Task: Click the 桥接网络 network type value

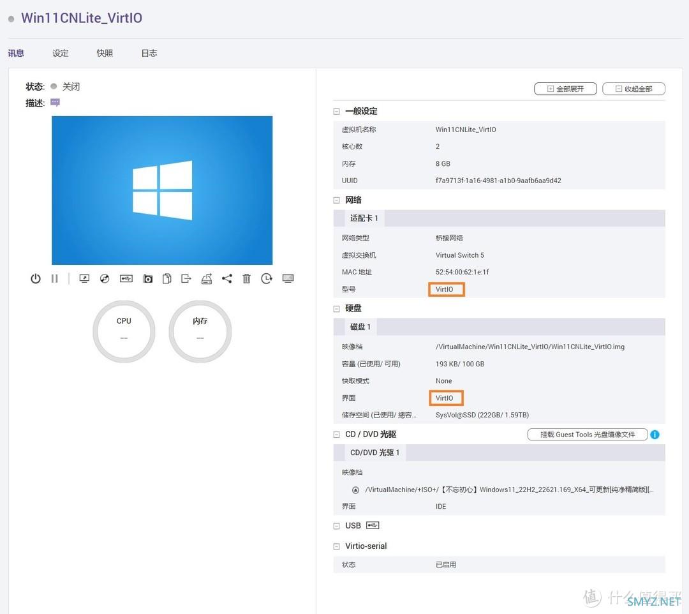Action: click(449, 238)
